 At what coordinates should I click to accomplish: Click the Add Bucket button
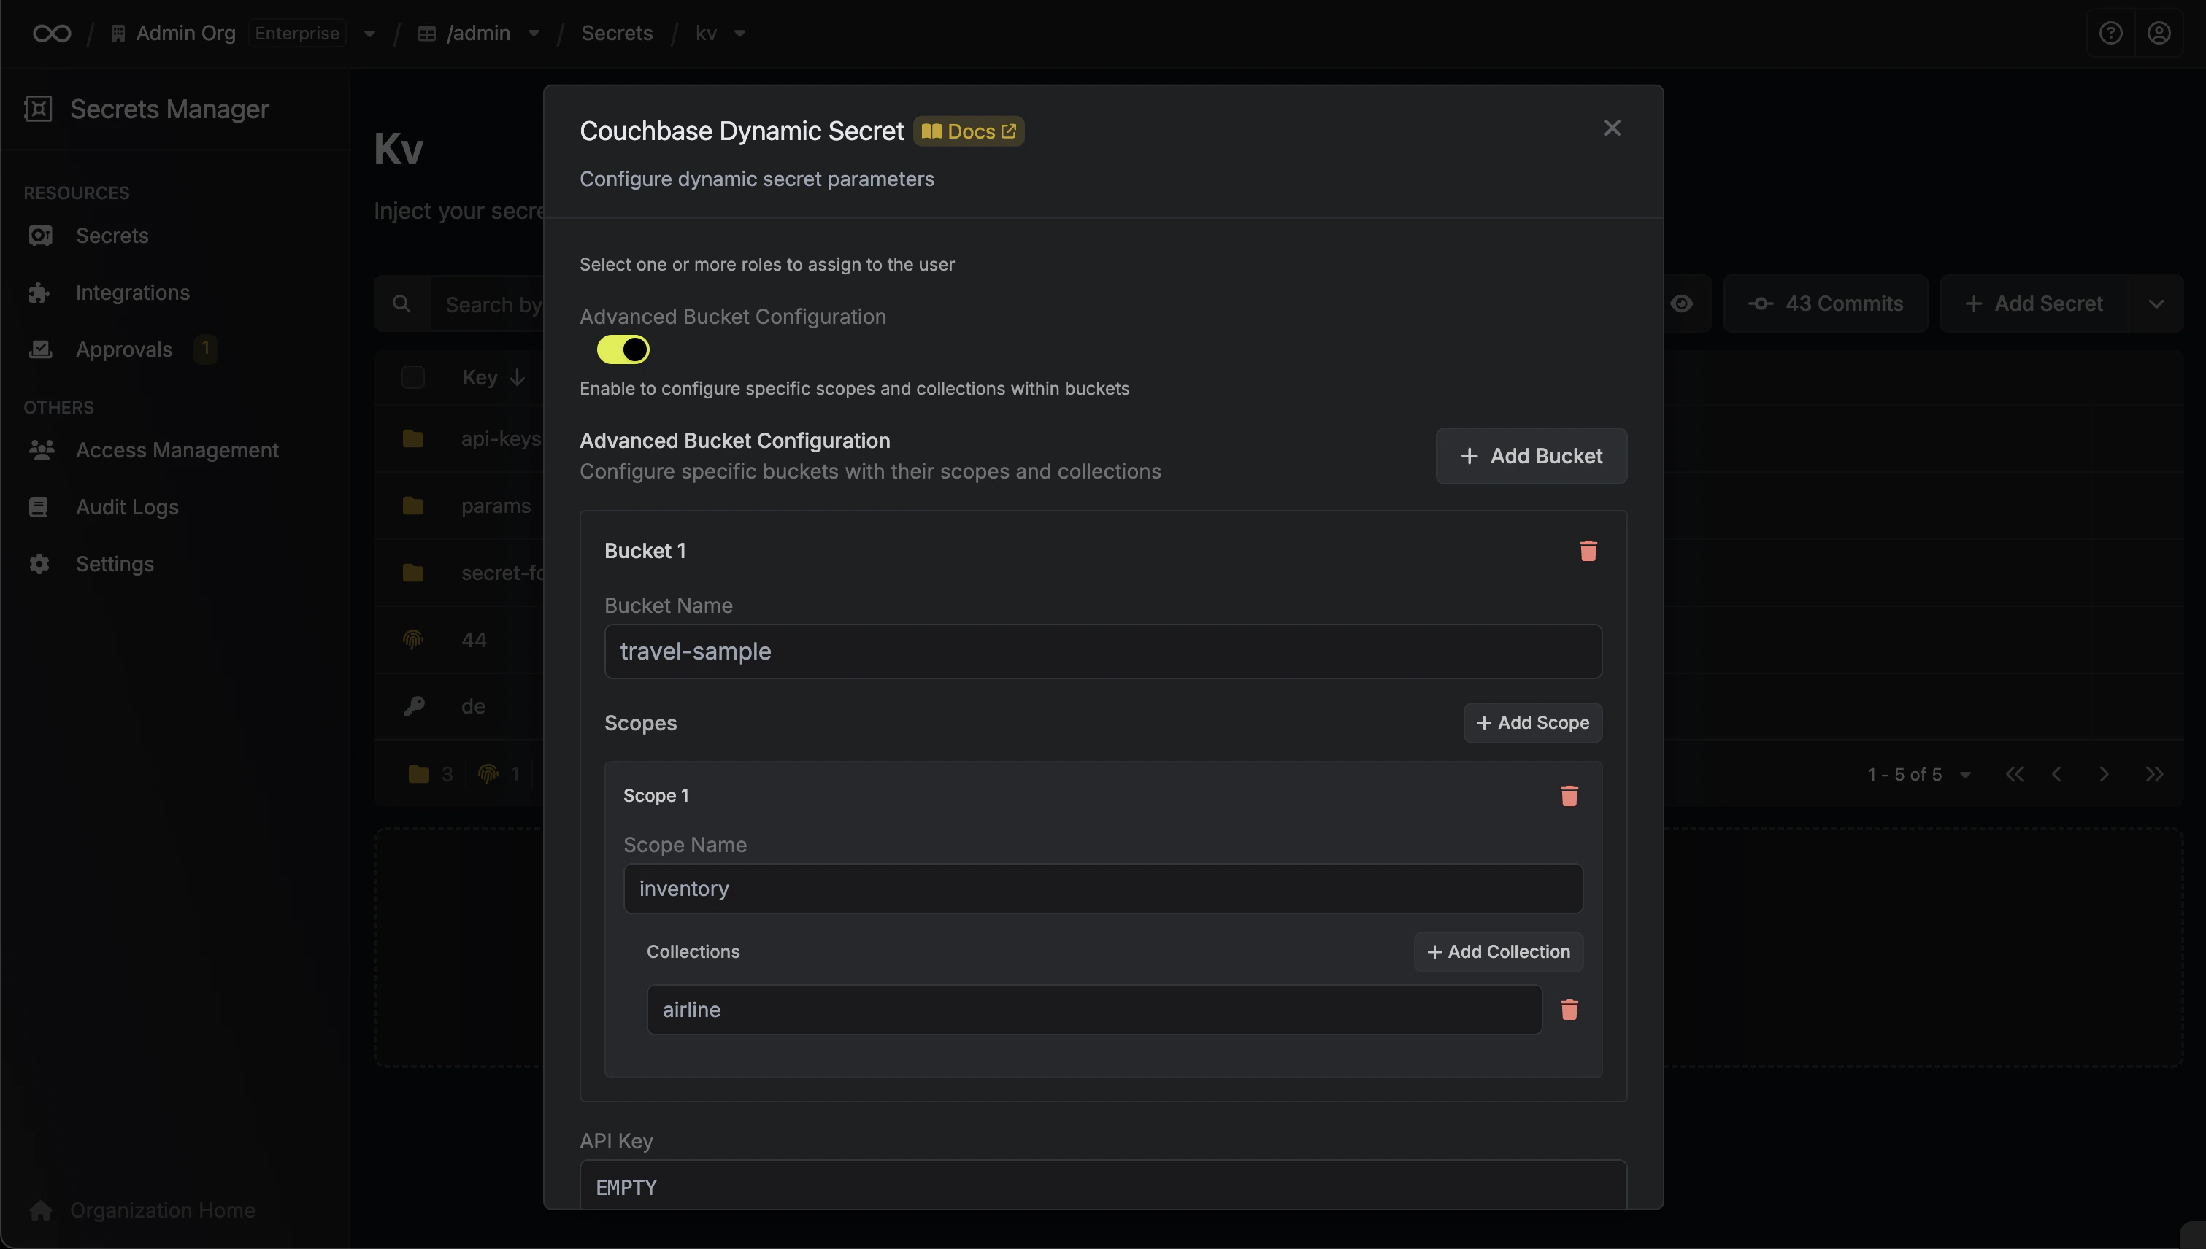point(1531,455)
